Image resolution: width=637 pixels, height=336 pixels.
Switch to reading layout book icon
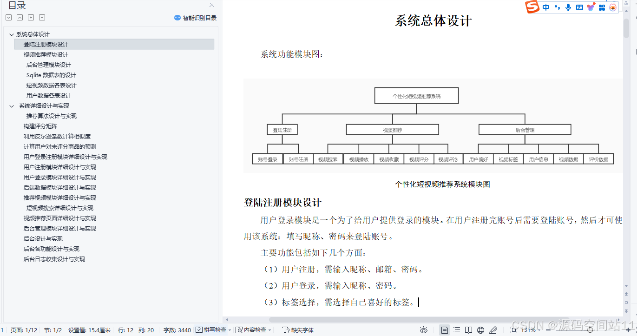[469, 330]
